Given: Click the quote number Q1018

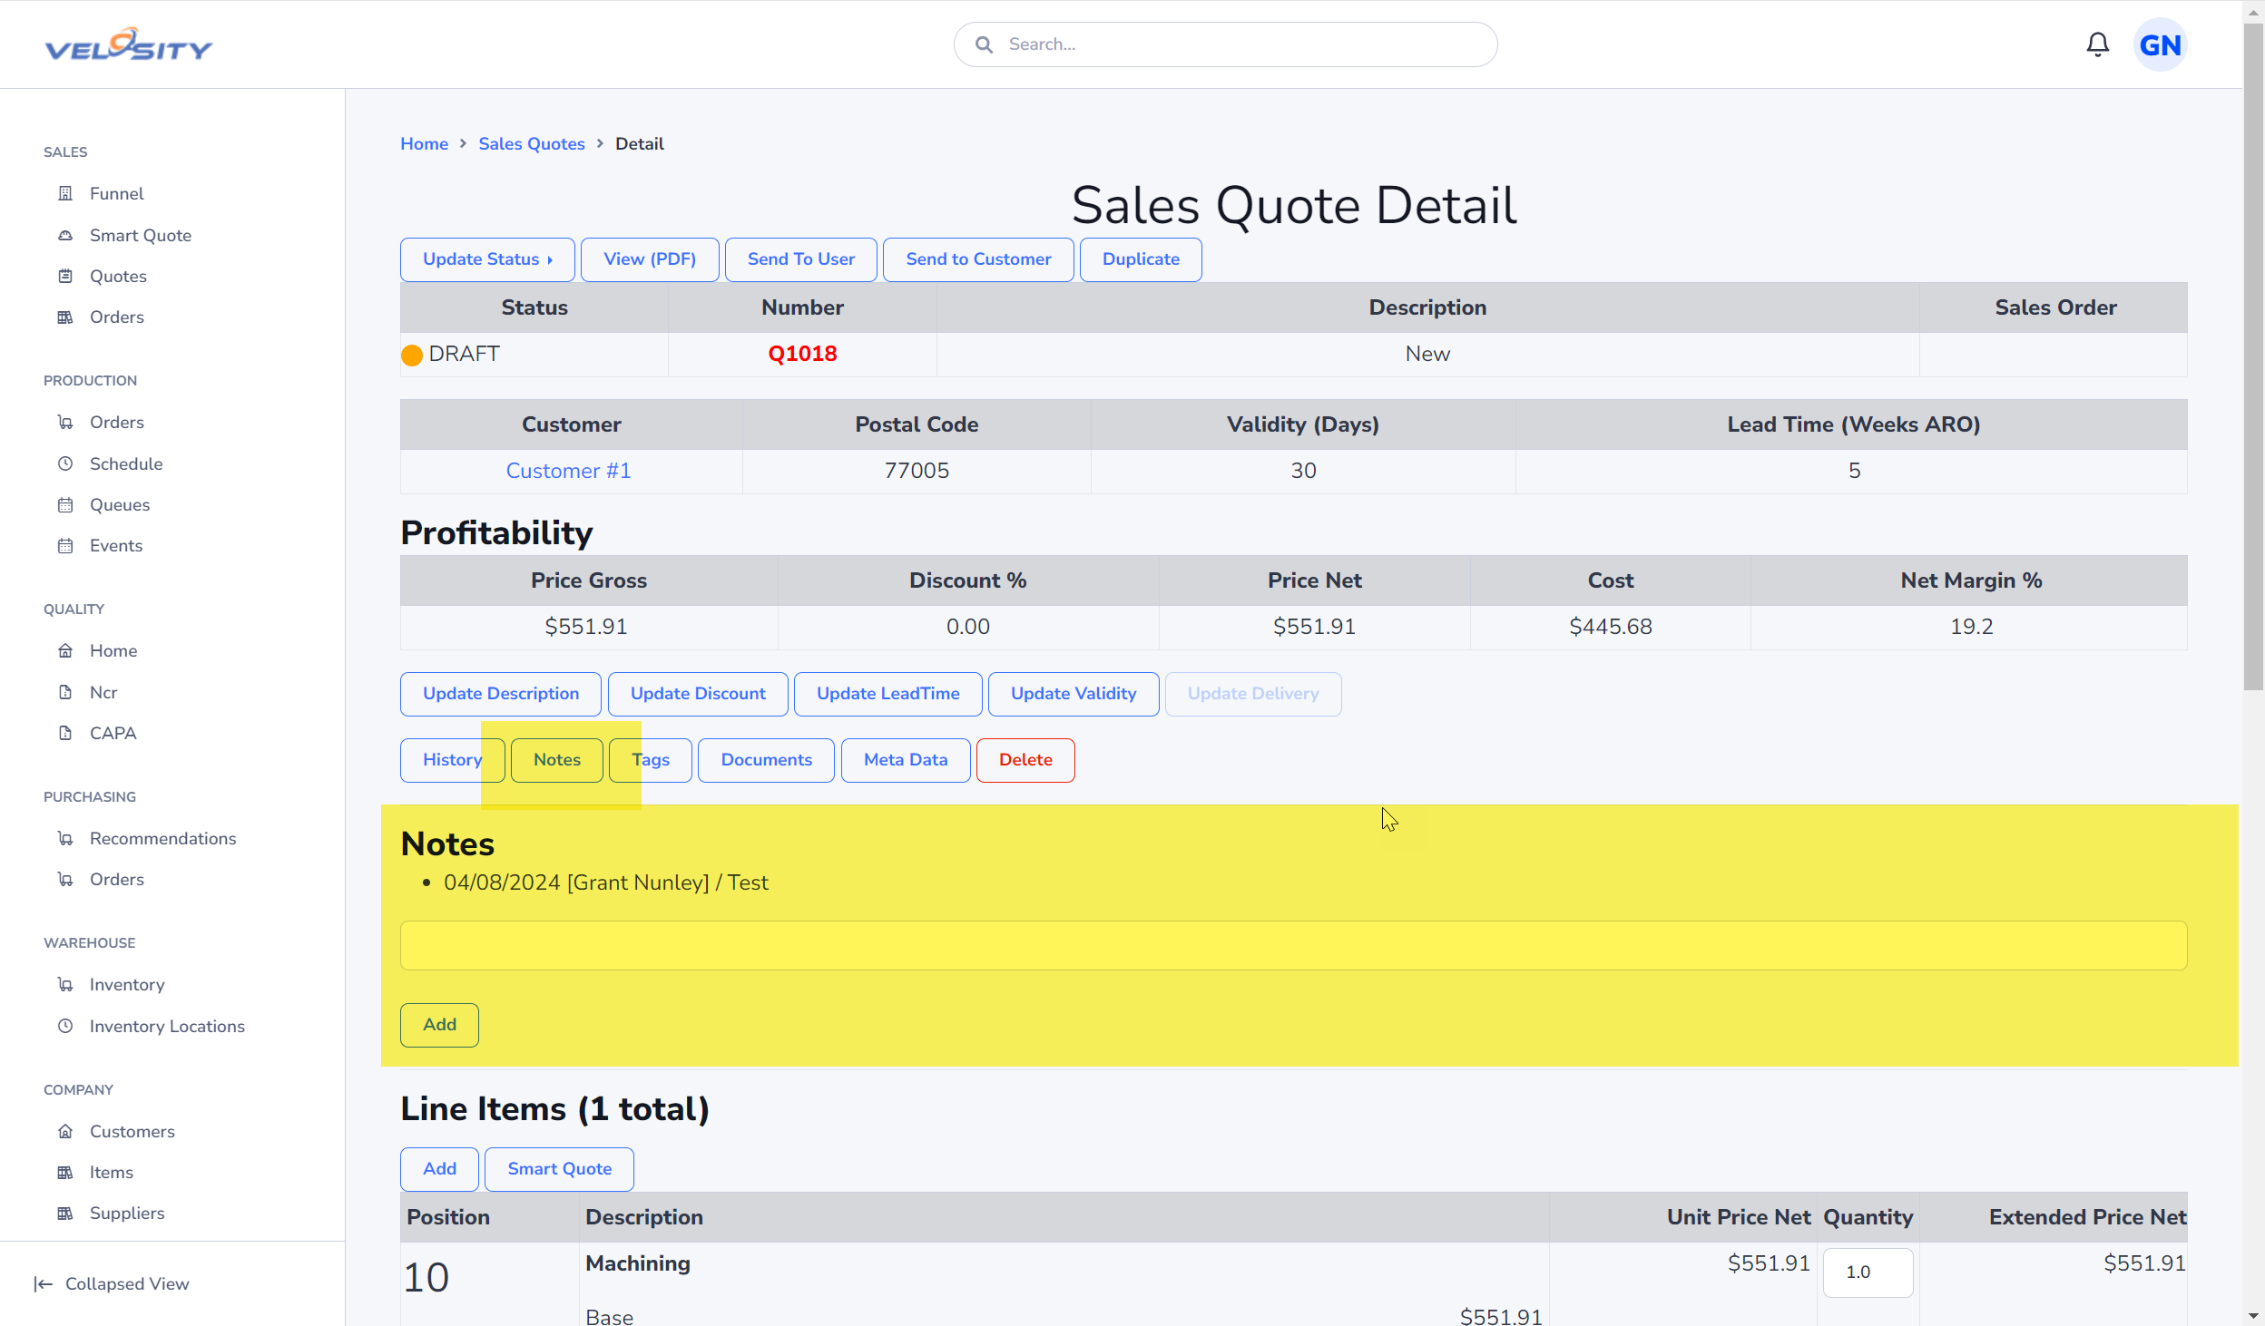Looking at the screenshot, I should [802, 354].
